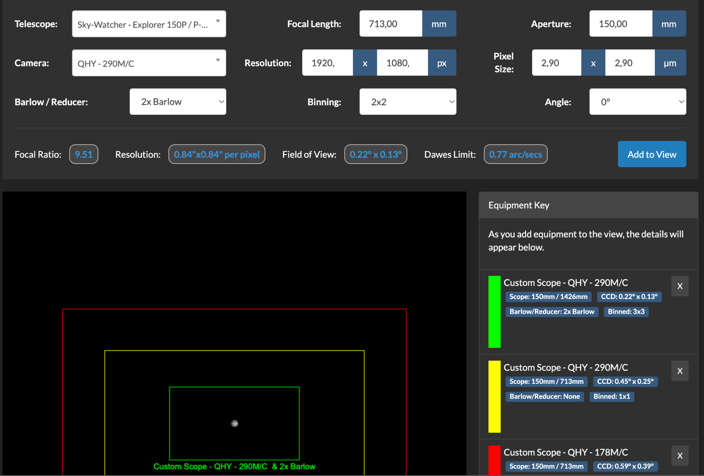
Task: Click the planet image in the sky view
Action: (234, 423)
